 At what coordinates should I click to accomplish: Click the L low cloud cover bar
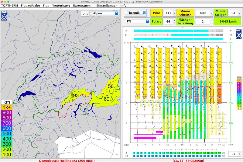pyautogui.click(x=179, y=39)
